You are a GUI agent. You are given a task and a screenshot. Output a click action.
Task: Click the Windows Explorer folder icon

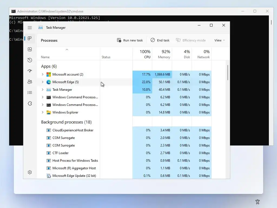[49, 112]
